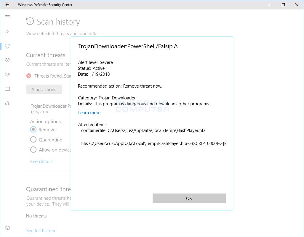The width and height of the screenshot is (304, 237).
Task: Click the Start actions button
Action: pyautogui.click(x=44, y=89)
